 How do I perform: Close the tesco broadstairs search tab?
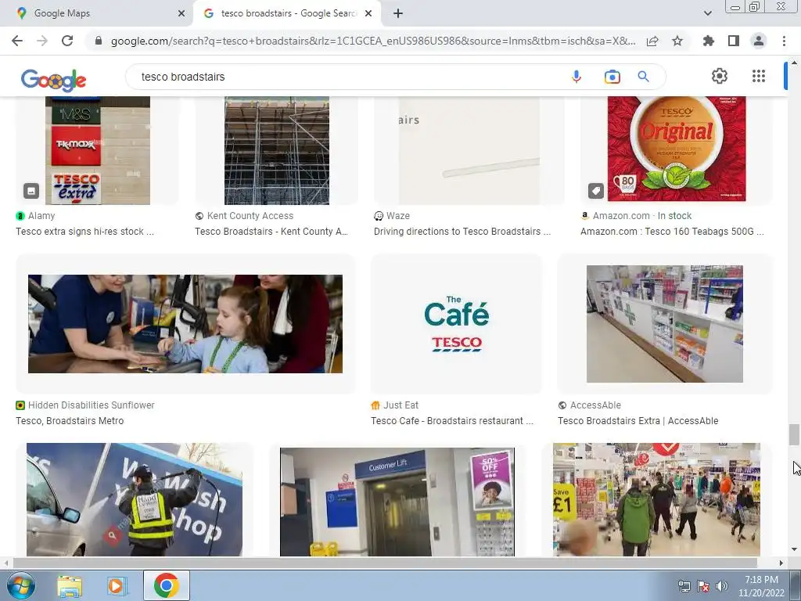click(x=368, y=13)
